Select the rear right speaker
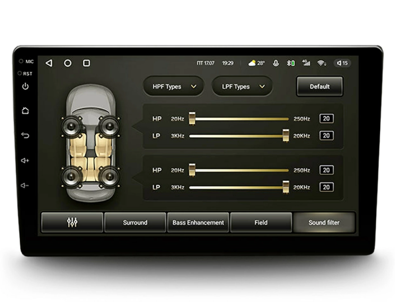The height and width of the screenshot is (302, 395). click(x=109, y=177)
